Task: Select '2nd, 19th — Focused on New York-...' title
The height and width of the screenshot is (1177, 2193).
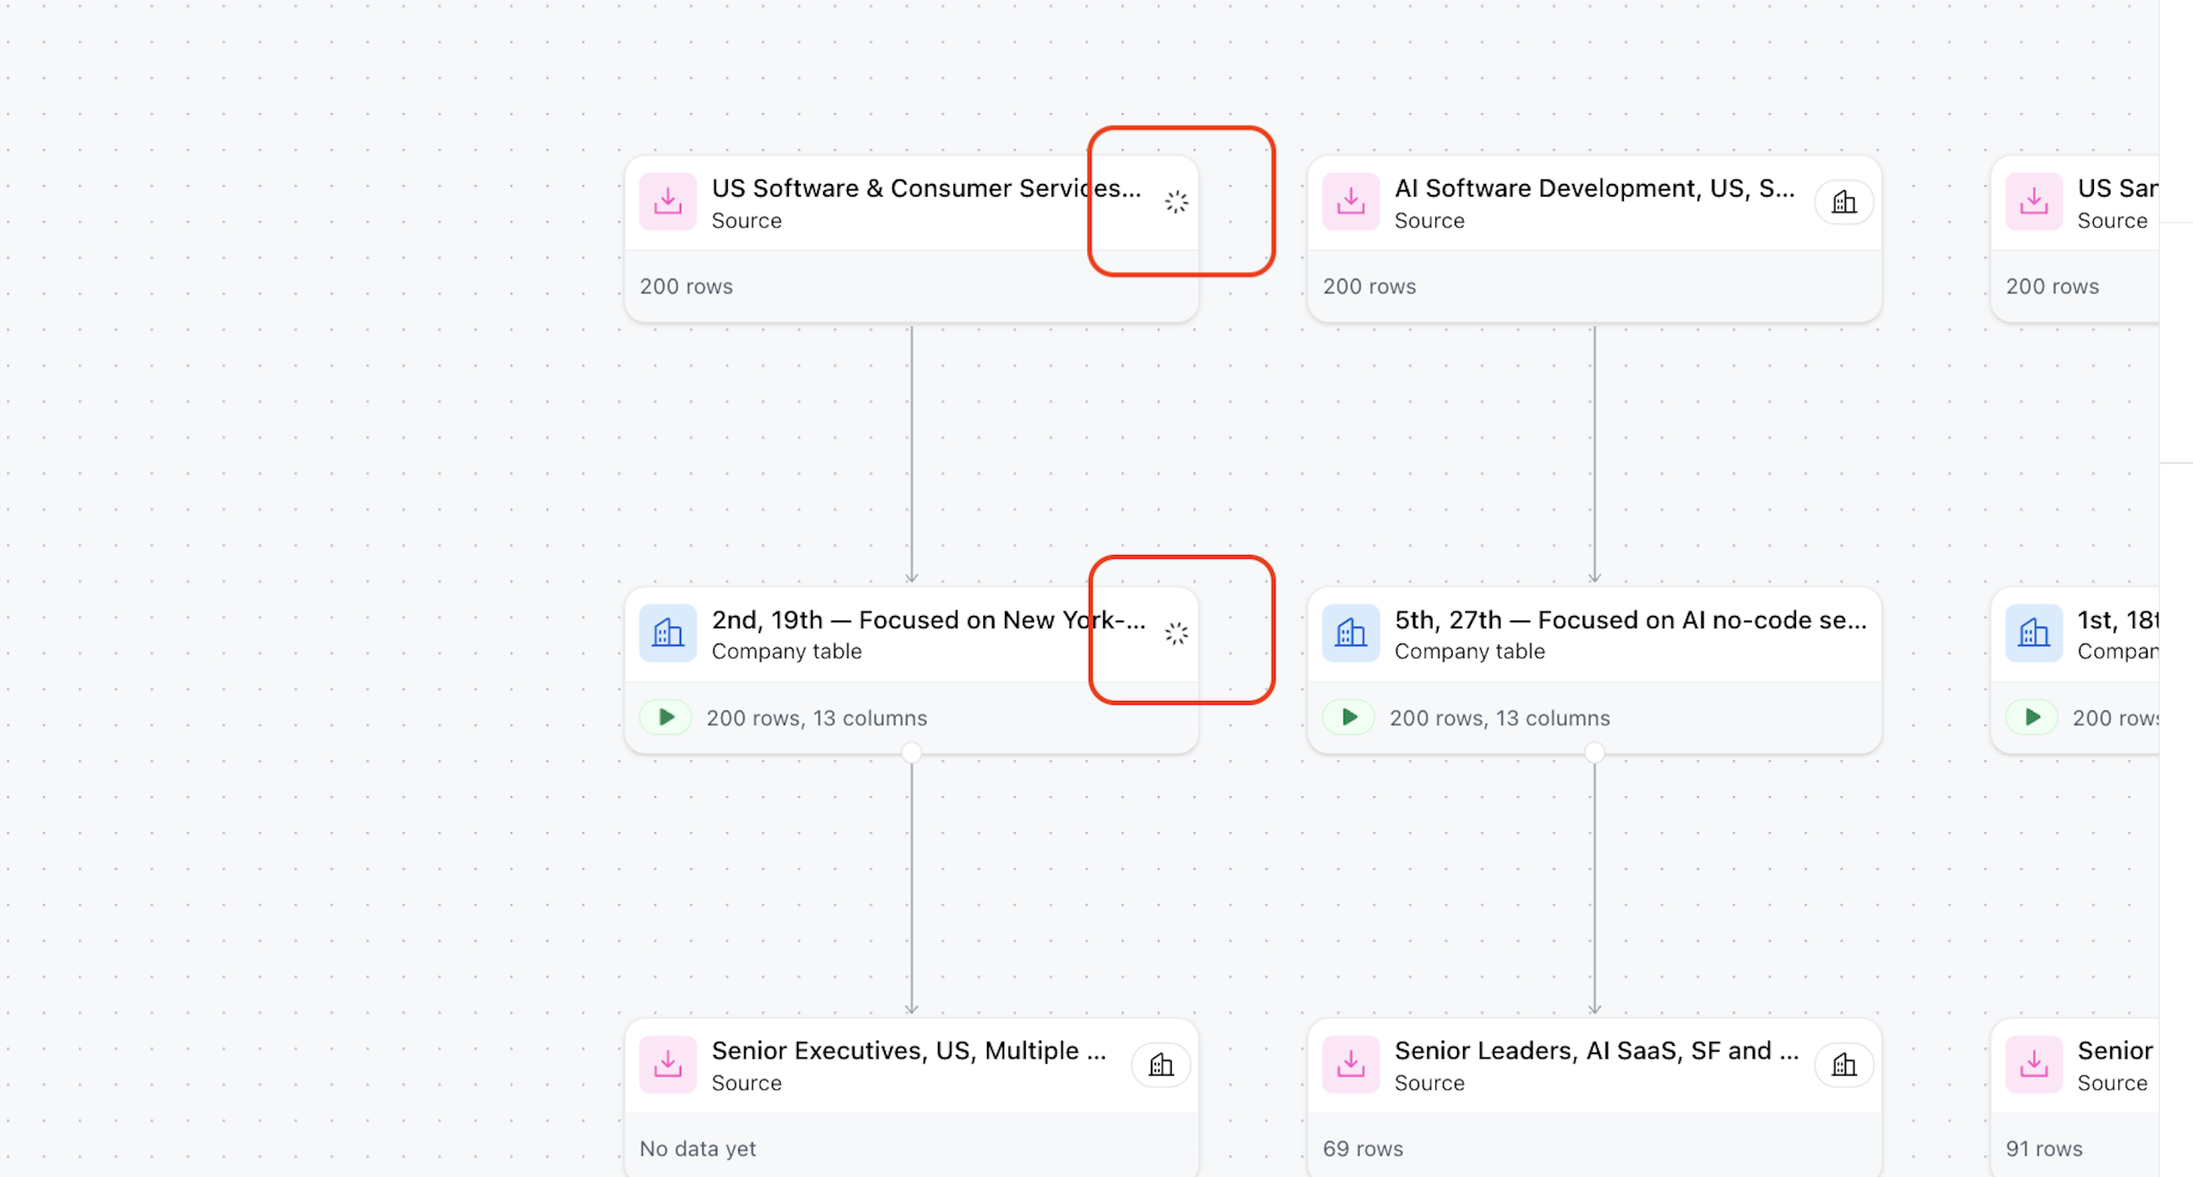Action: [x=928, y=620]
